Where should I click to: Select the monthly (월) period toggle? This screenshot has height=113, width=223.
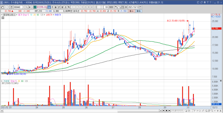(x=55, y=7)
